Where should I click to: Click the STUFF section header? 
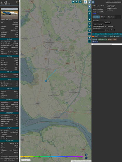9,128
